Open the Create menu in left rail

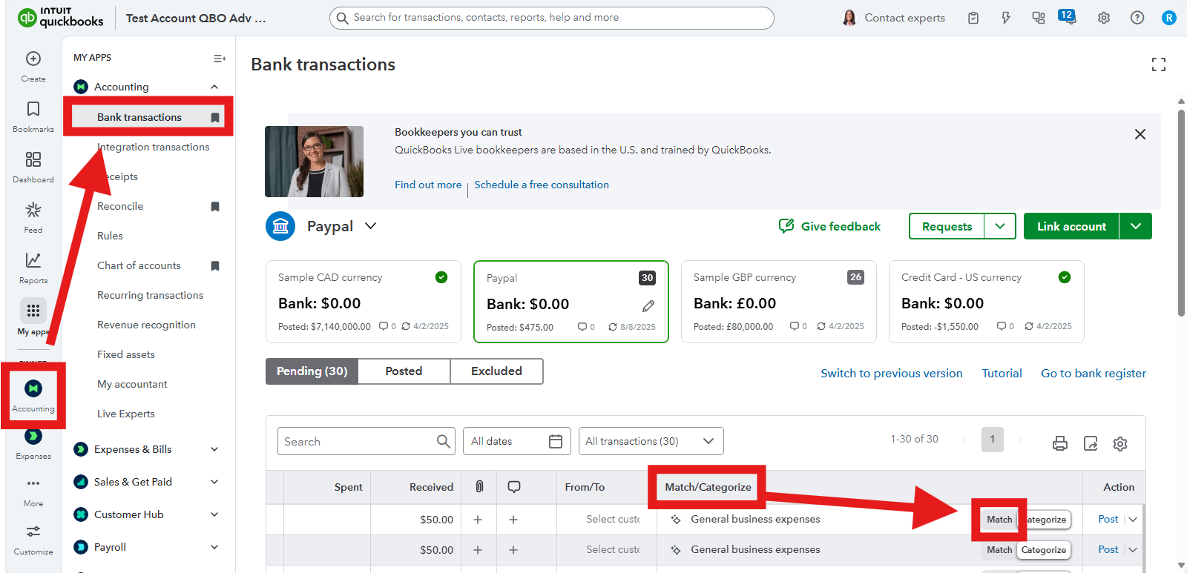(33, 66)
